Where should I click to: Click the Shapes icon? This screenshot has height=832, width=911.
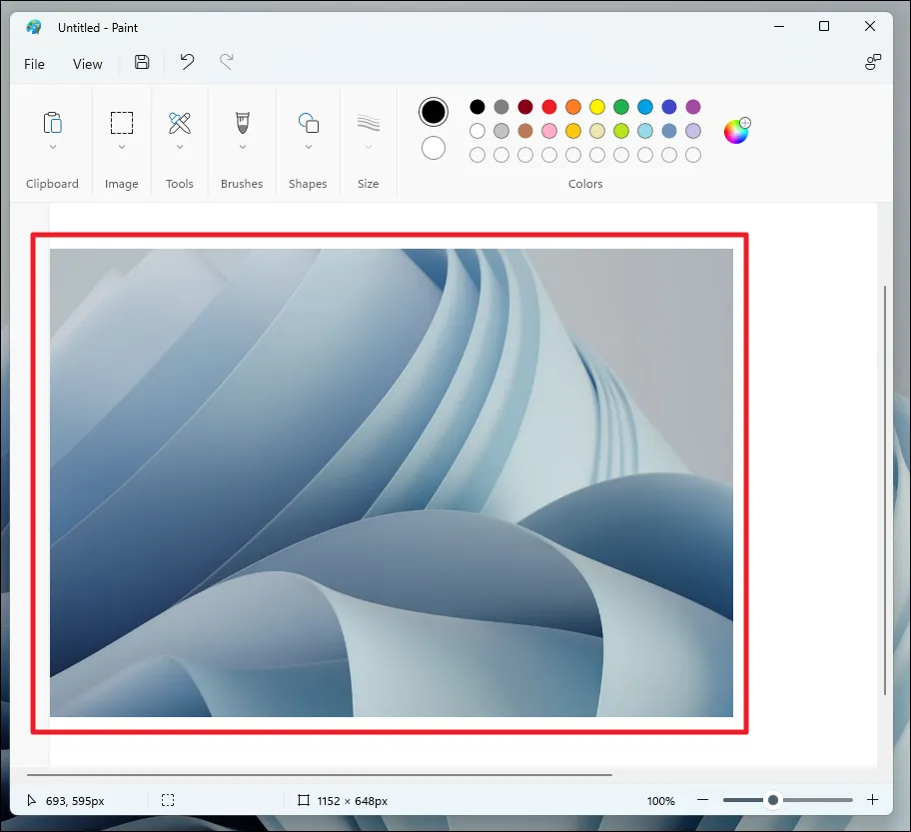point(308,123)
